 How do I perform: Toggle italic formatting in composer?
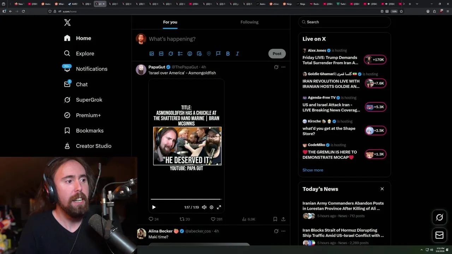pyautogui.click(x=237, y=54)
